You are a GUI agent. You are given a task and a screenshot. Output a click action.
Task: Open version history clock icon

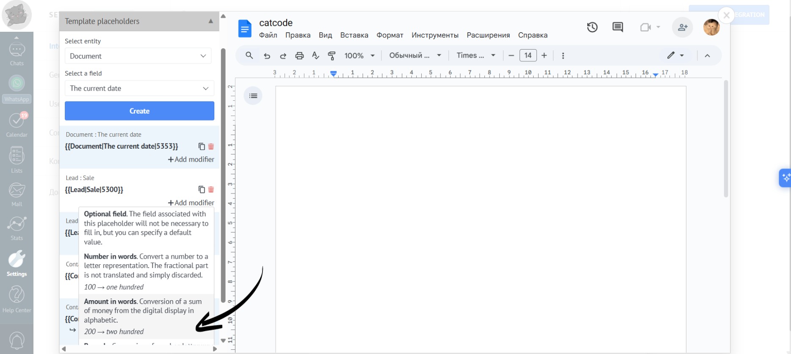pos(592,28)
